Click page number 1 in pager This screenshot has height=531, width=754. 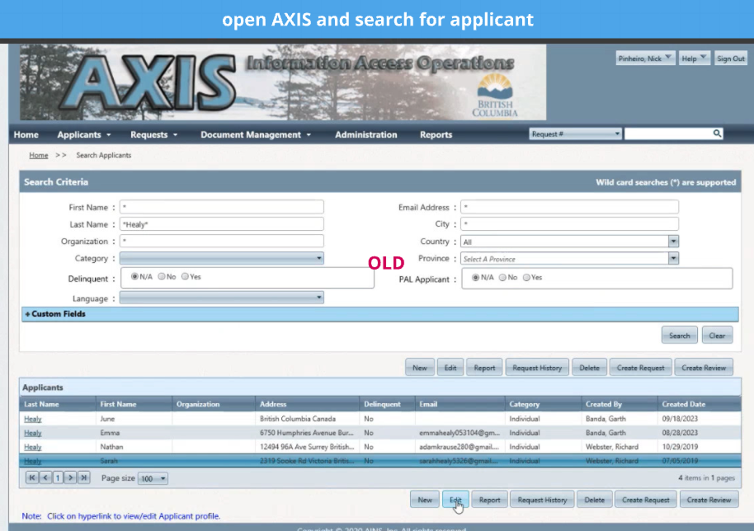pyautogui.click(x=58, y=477)
